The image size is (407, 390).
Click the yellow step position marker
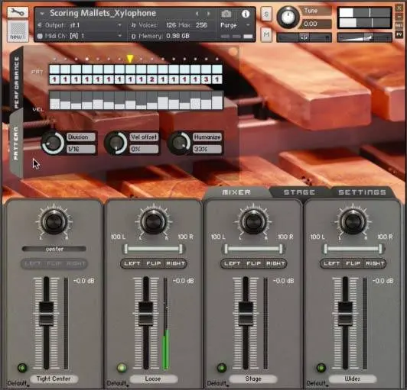pyautogui.click(x=130, y=59)
